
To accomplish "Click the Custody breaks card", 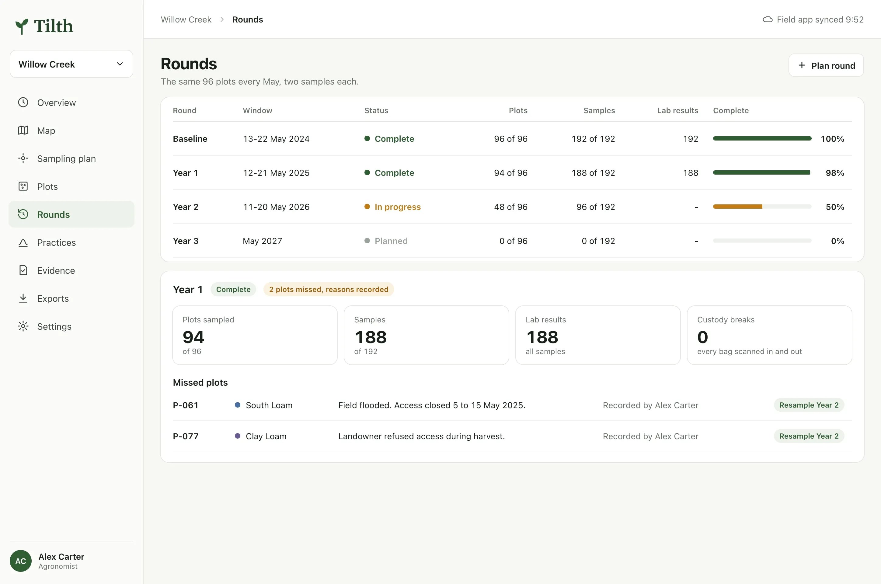I will click(769, 335).
